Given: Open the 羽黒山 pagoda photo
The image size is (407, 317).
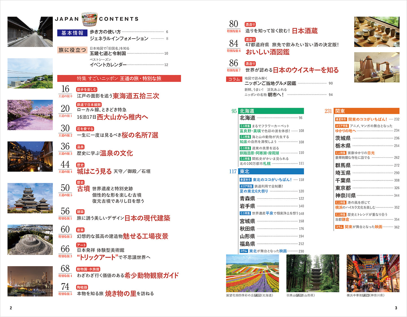Looking at the screenshot, I should point(313,273).
